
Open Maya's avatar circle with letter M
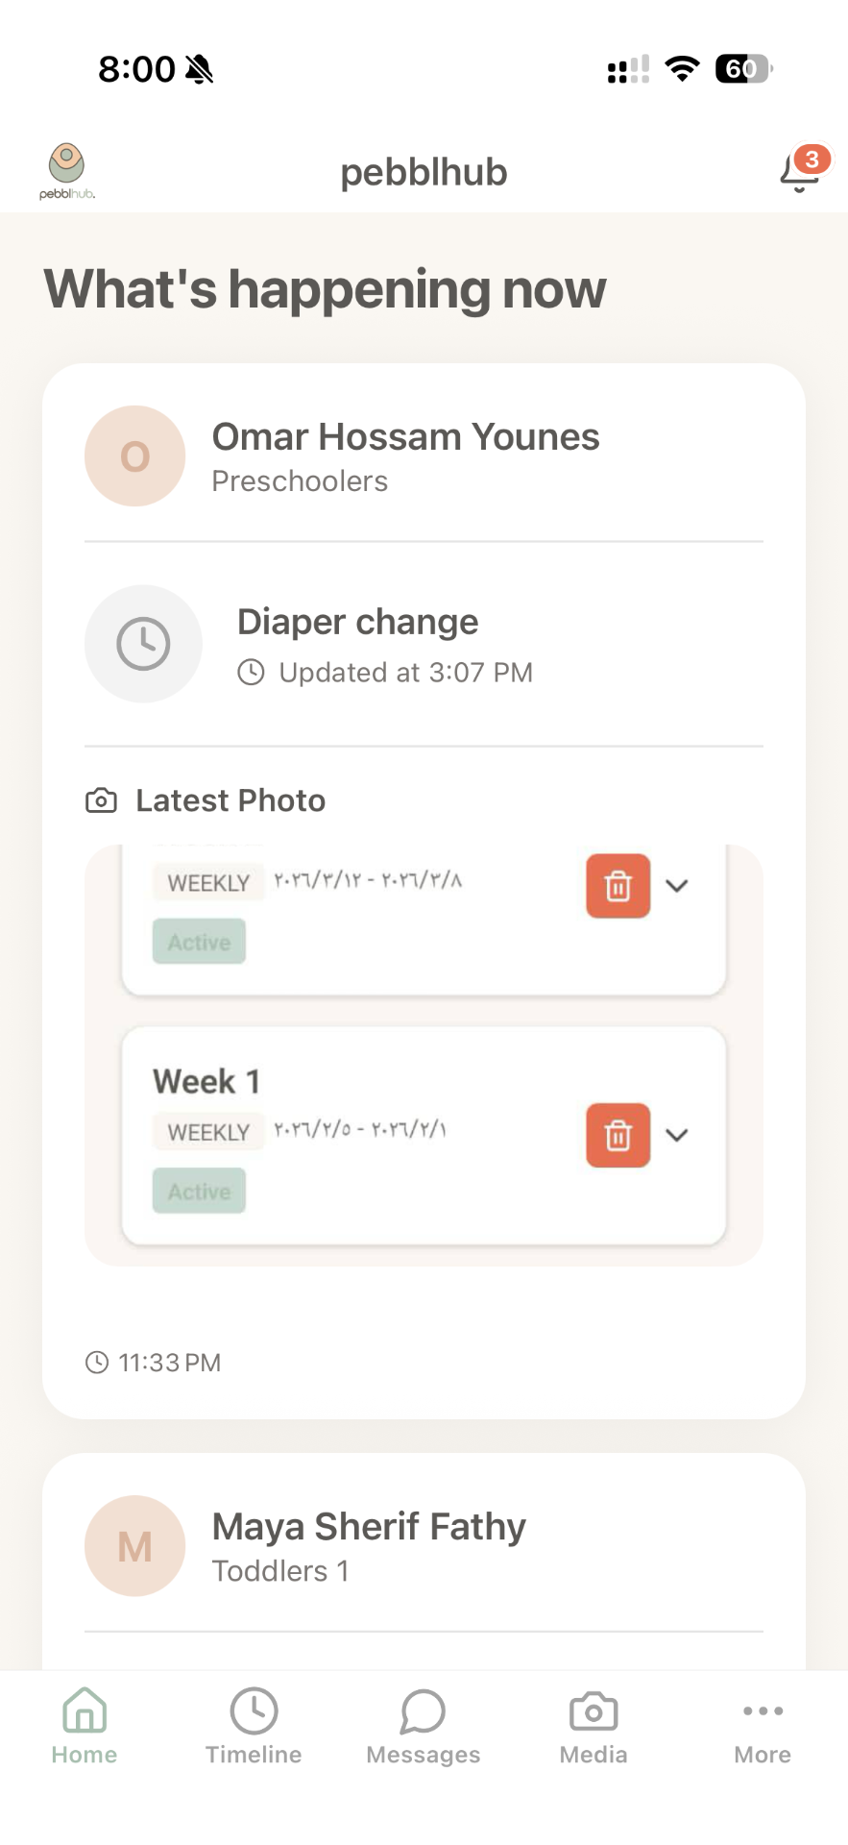pos(135,1546)
